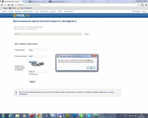Click the magnifier search icon in address bar

142,5
